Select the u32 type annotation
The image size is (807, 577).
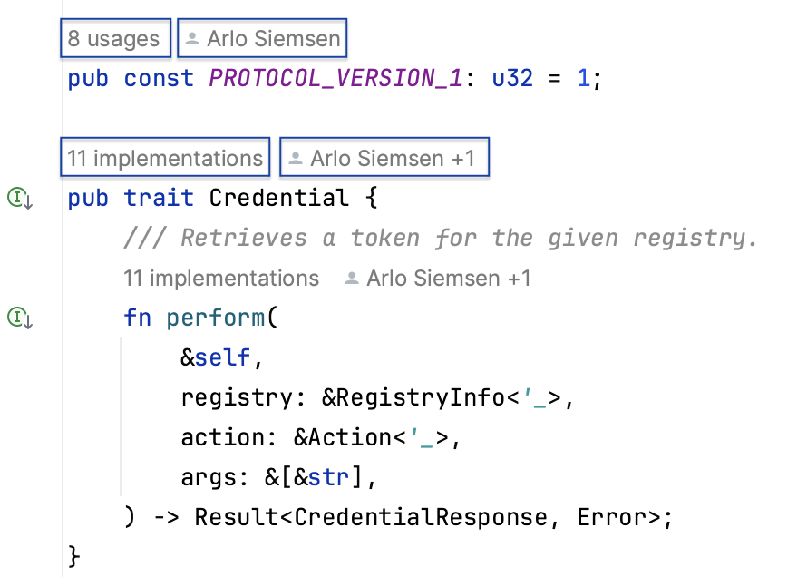tap(512, 78)
